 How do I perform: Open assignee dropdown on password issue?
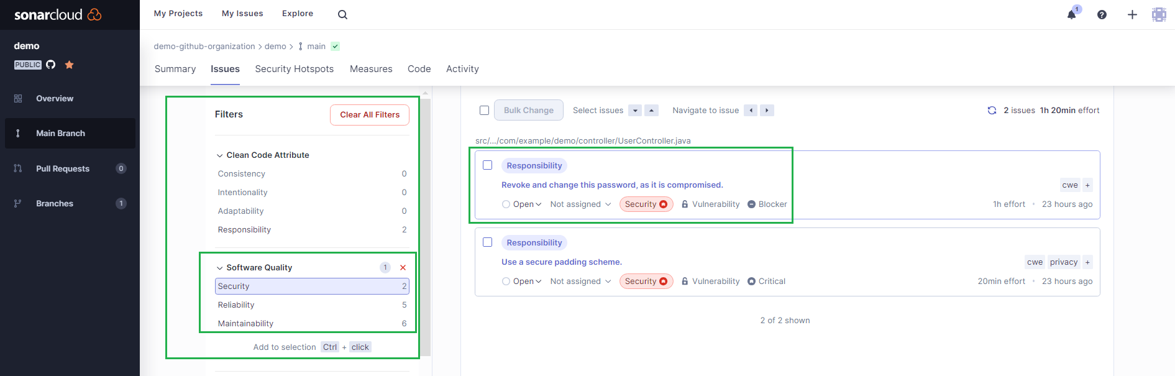tap(580, 204)
